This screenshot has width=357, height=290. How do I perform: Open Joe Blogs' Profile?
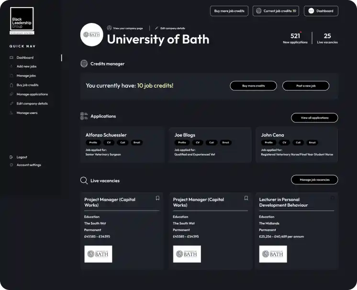point(182,143)
